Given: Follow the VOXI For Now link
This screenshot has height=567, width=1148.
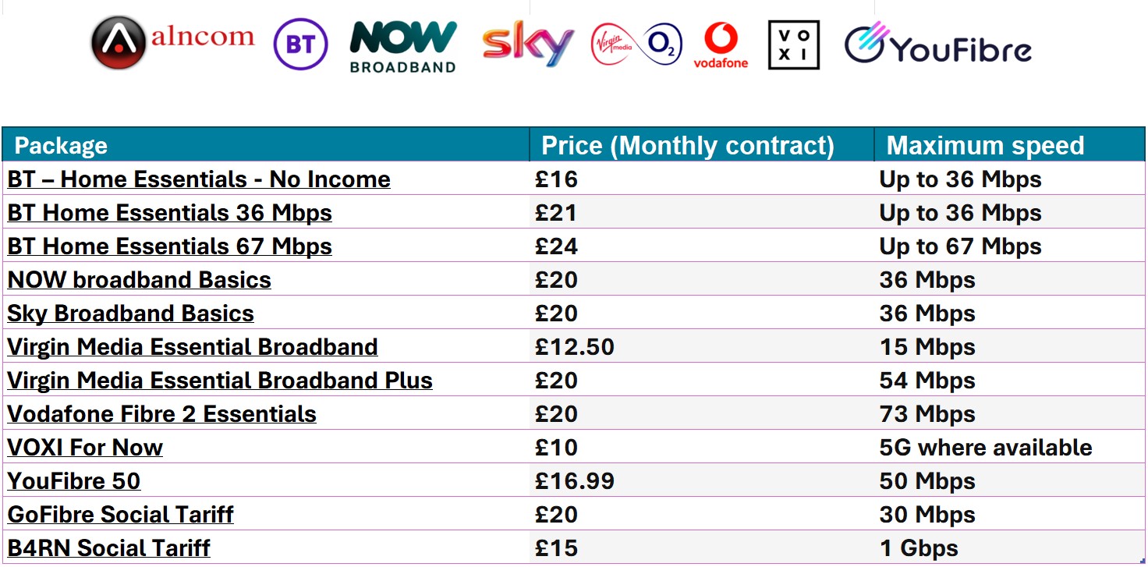Looking at the screenshot, I should [85, 448].
